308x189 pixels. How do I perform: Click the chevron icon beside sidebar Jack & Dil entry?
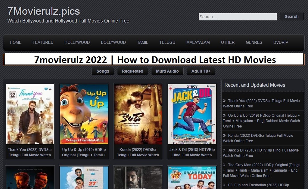224,150
